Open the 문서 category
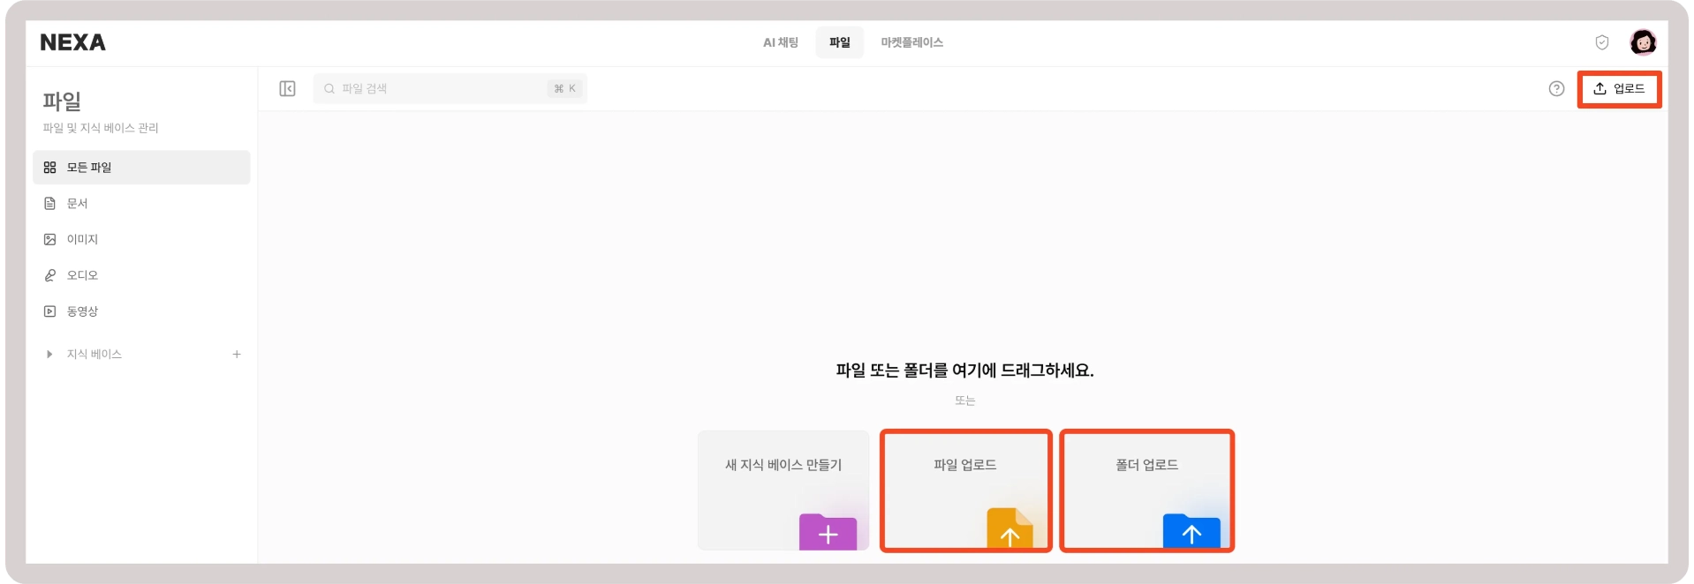This screenshot has width=1694, height=584. 141,203
